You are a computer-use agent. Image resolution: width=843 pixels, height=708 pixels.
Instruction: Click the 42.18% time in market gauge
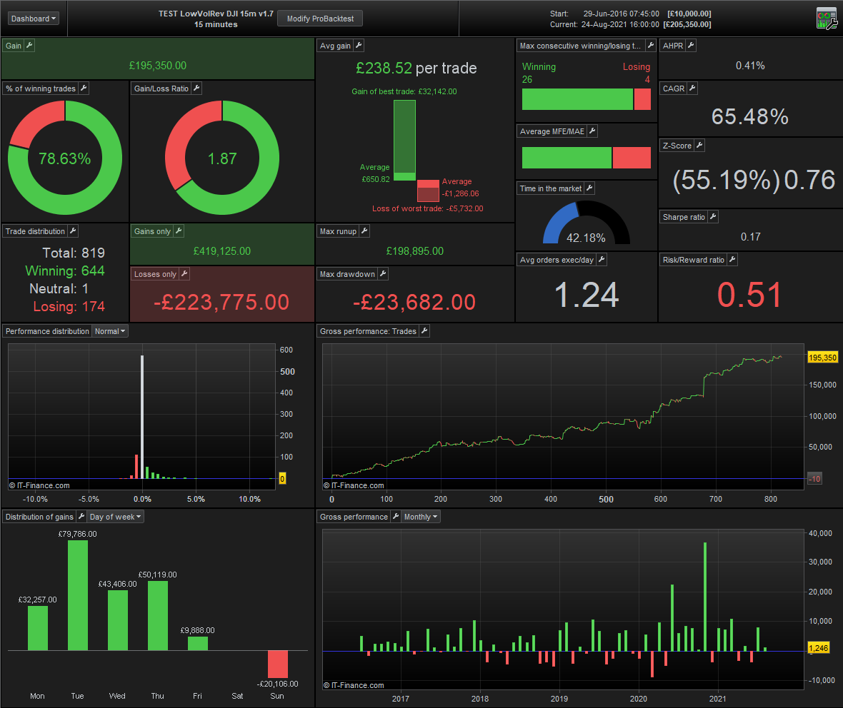(x=586, y=223)
